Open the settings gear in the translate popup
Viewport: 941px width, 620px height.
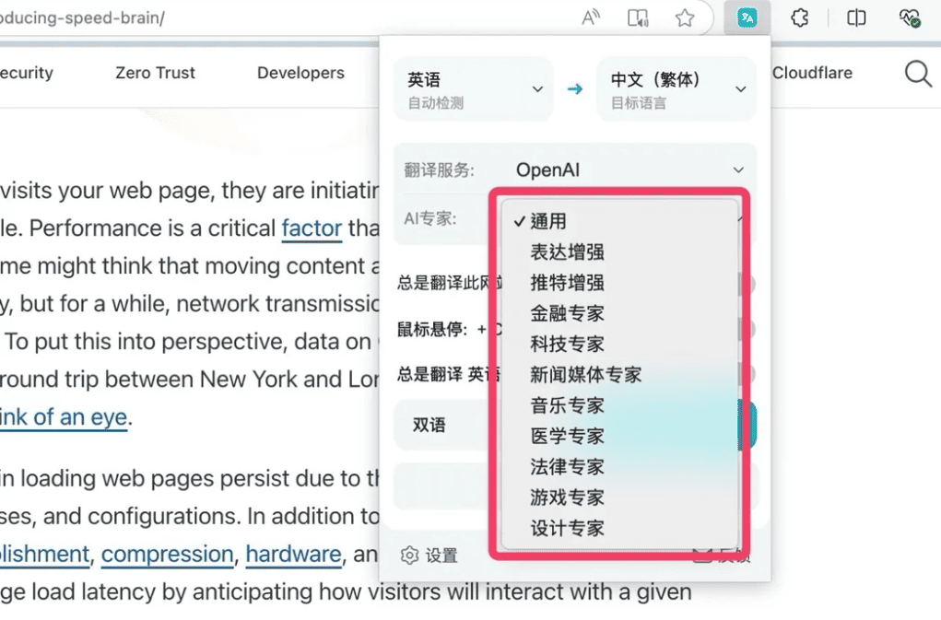click(x=409, y=556)
